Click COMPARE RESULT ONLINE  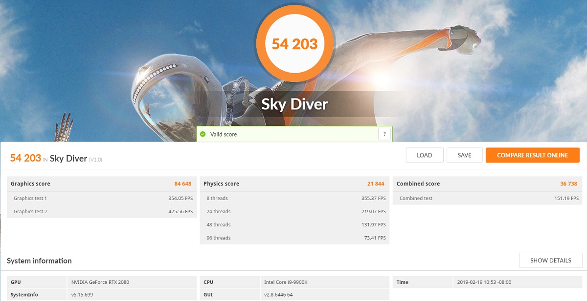[532, 155]
